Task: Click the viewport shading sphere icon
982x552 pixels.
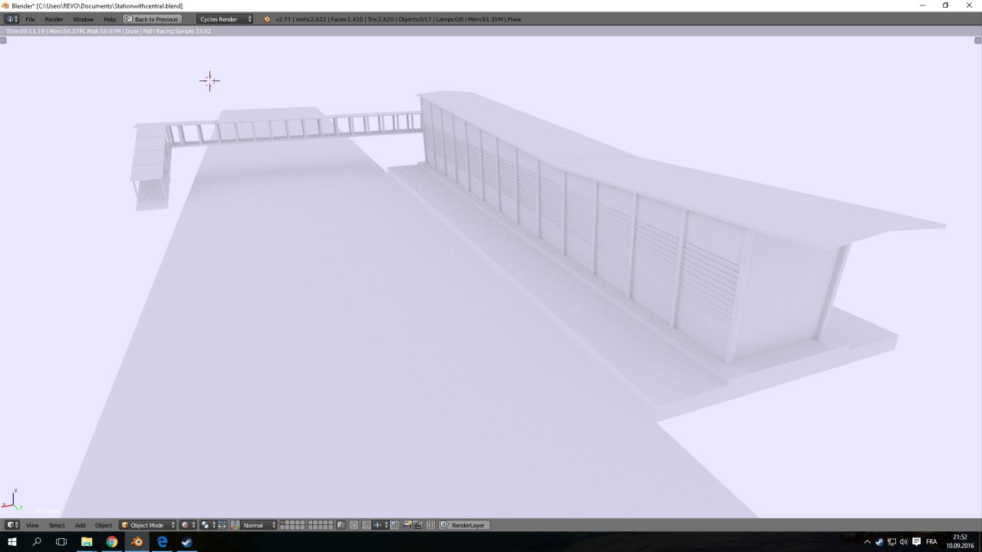Action: pos(186,525)
